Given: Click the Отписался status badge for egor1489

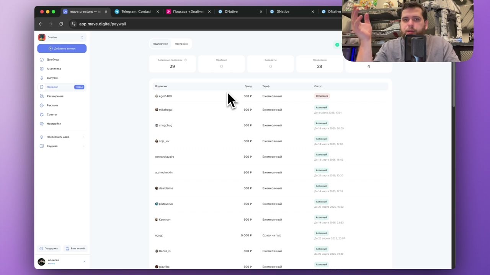Looking at the screenshot, I should pos(322,96).
